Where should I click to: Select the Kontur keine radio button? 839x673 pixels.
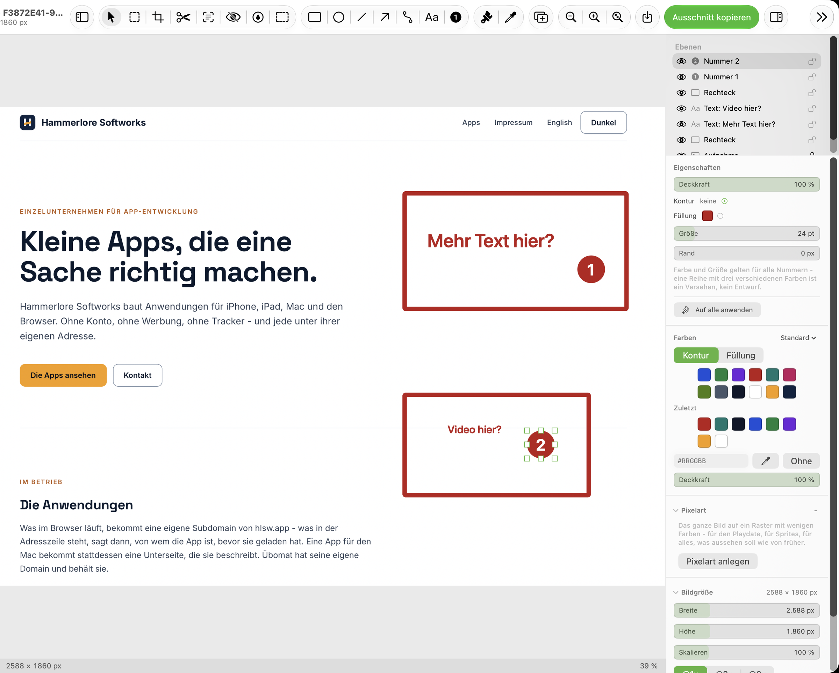pos(725,201)
